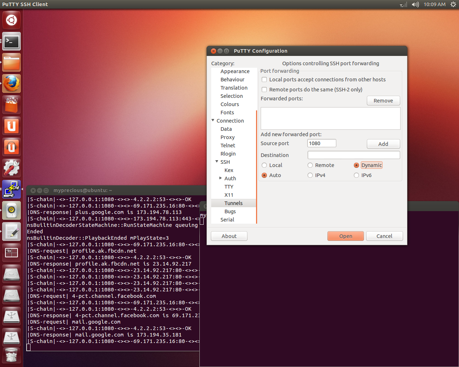Image resolution: width=459 pixels, height=367 pixels.
Task: Show the 10:09 AM clock menu
Action: point(435,5)
